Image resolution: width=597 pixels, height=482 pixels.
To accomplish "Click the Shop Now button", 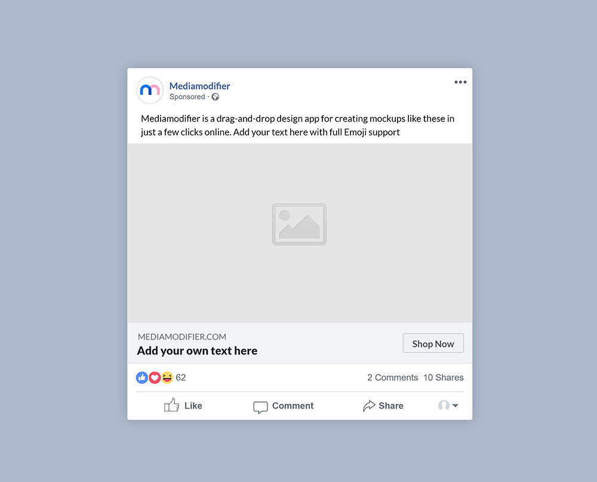I will [433, 343].
